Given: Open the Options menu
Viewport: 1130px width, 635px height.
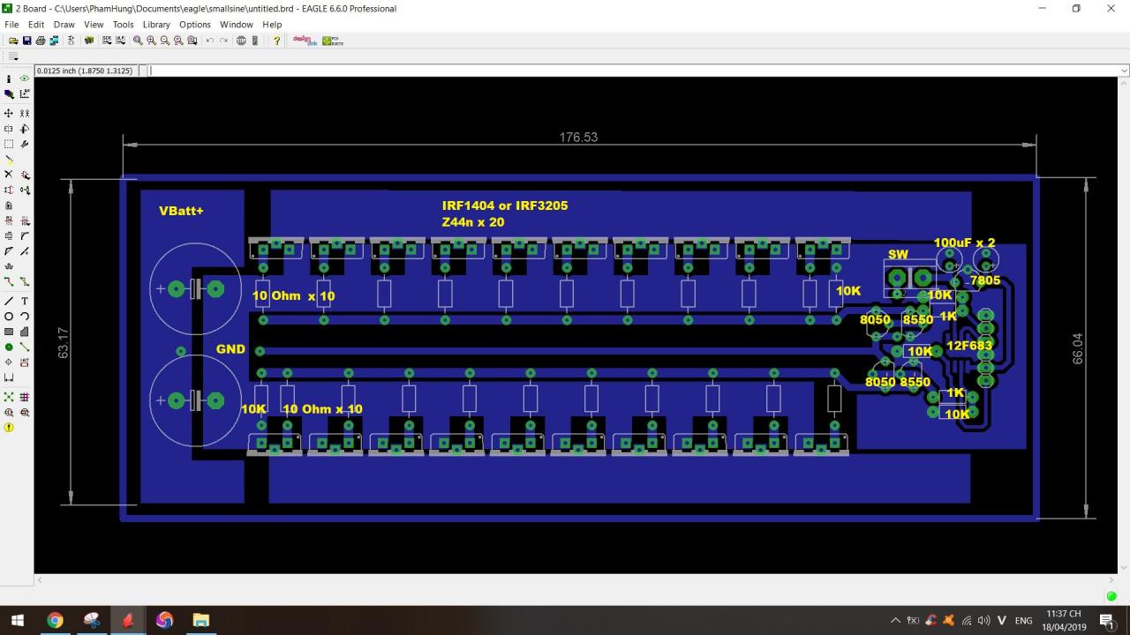Looking at the screenshot, I should point(195,25).
